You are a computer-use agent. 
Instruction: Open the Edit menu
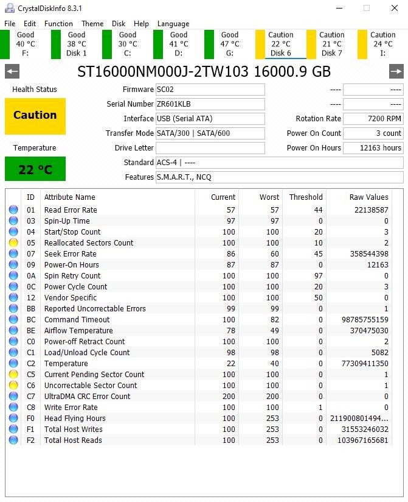pos(30,24)
